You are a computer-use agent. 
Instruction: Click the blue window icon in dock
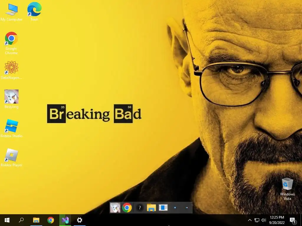(163, 207)
